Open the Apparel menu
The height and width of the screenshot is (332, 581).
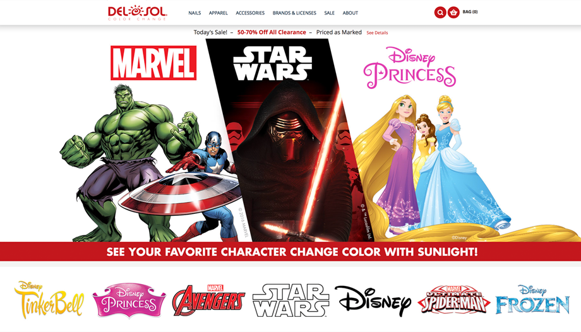coord(219,13)
